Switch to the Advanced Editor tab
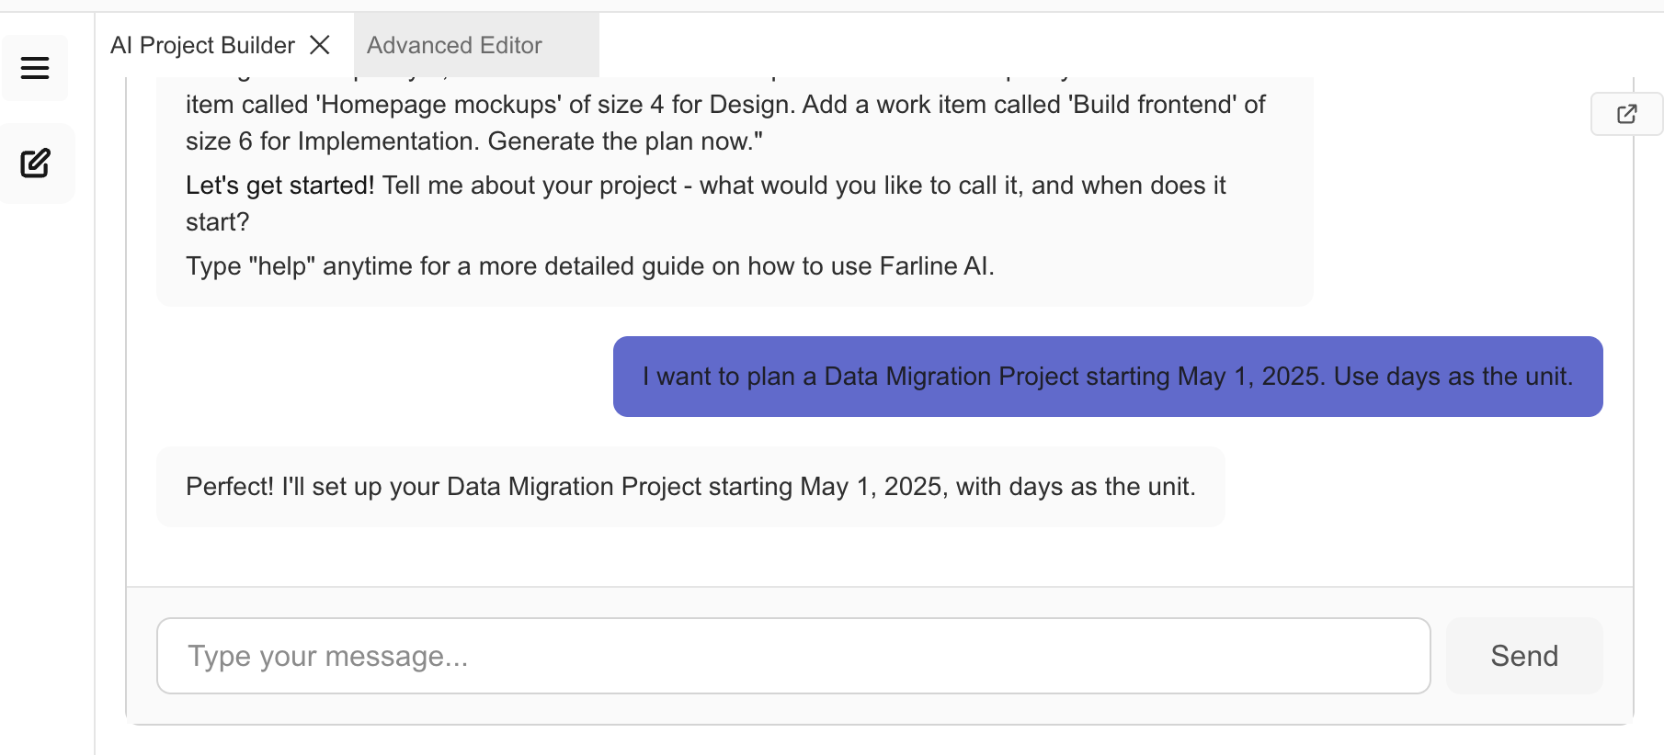 tap(454, 45)
